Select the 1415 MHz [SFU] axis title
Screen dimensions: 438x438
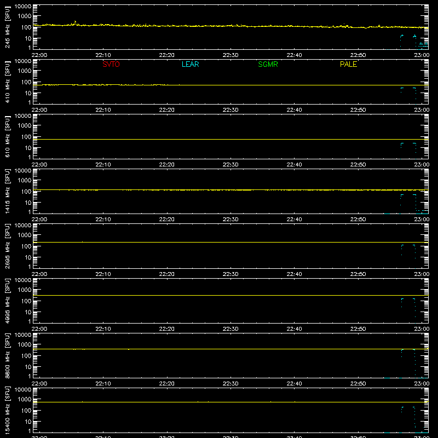click(7, 191)
